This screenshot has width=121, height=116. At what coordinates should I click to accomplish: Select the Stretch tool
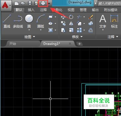coord(63,30)
